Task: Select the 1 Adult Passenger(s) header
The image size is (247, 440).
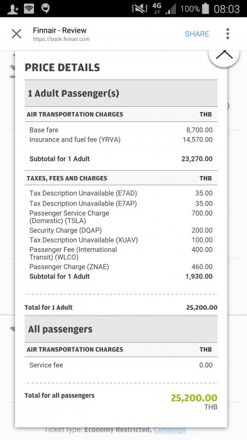Action: click(x=121, y=93)
